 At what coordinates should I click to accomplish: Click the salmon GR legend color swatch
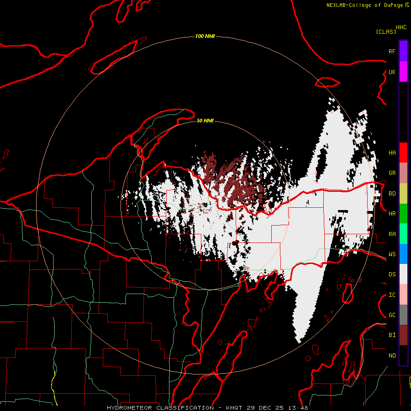pyautogui.click(x=403, y=173)
